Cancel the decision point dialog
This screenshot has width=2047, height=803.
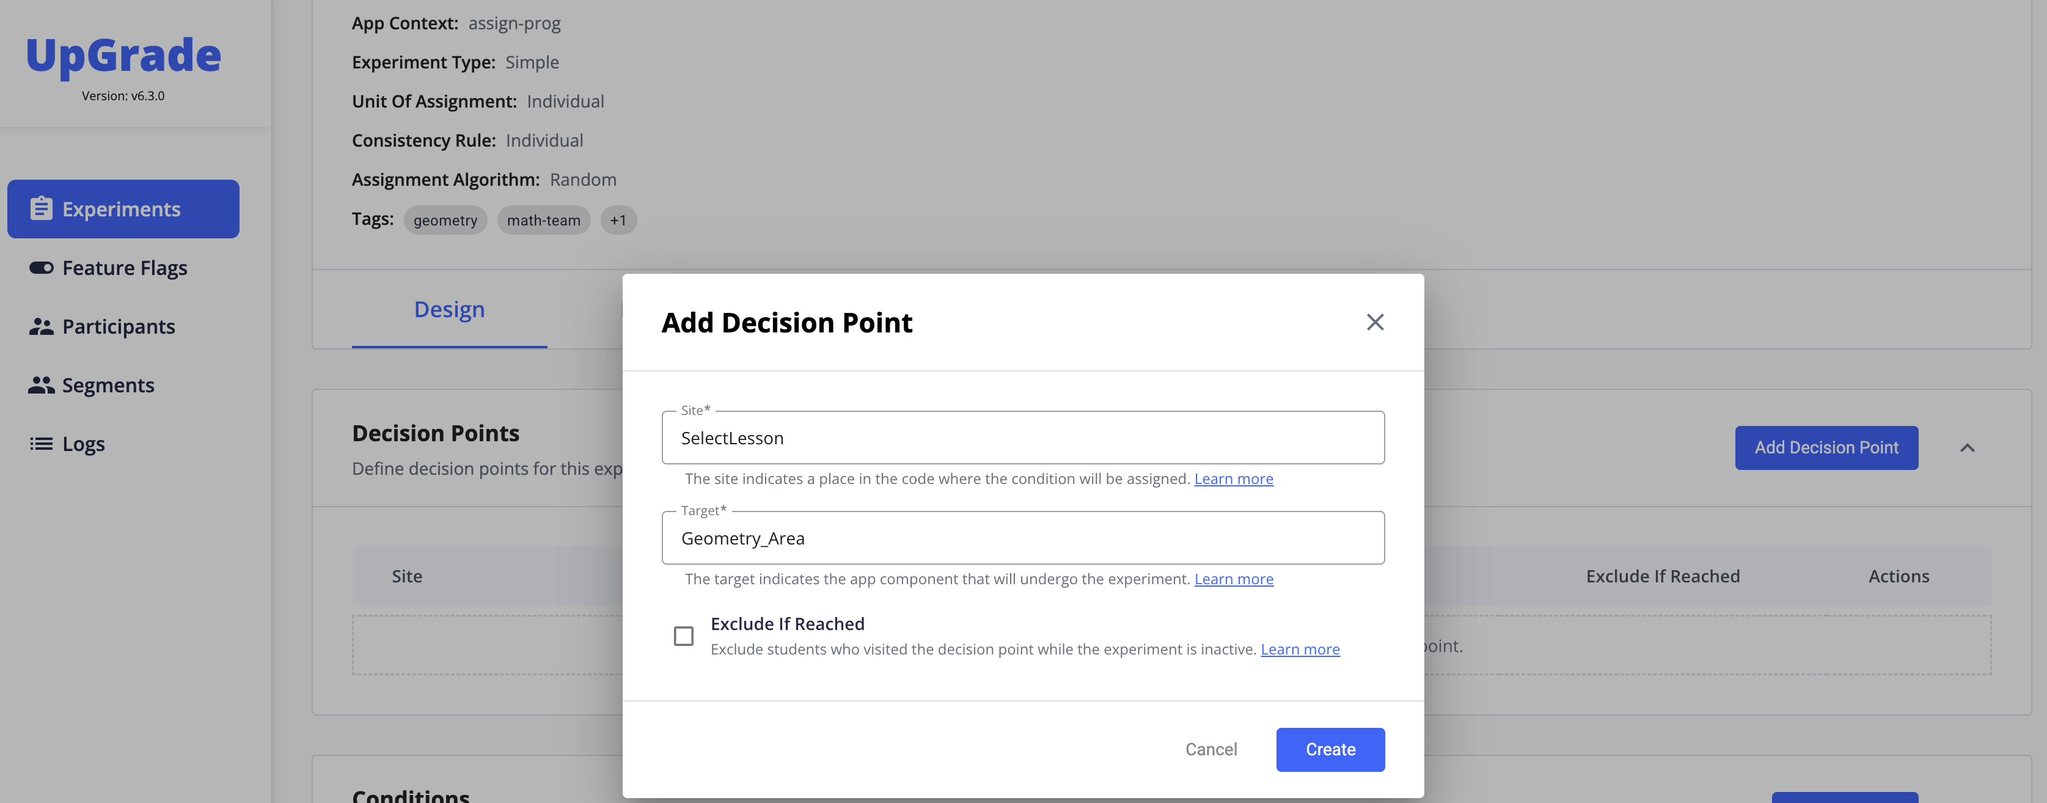(x=1210, y=750)
